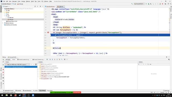The image size is (172, 97).
Task: Click Step Out icon in debugger toolbar
Action: tap(57, 60)
